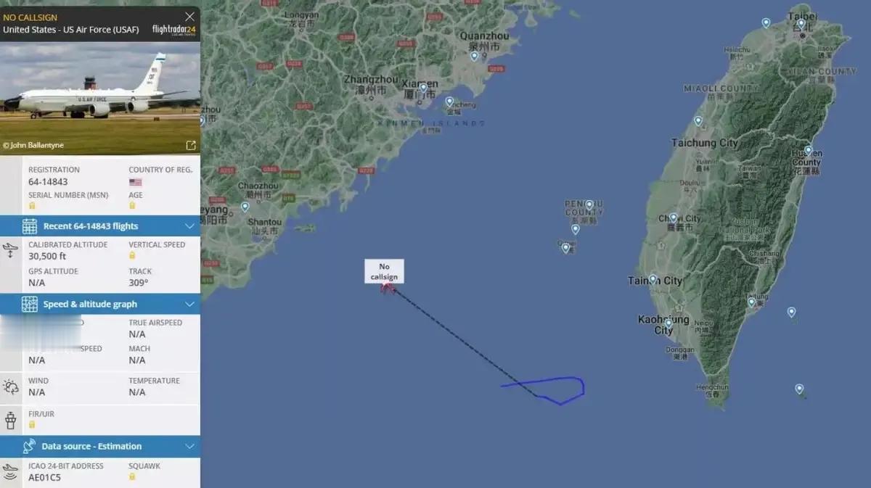Click the aircraft photo thumbnail
The image size is (871, 488).
click(x=100, y=98)
